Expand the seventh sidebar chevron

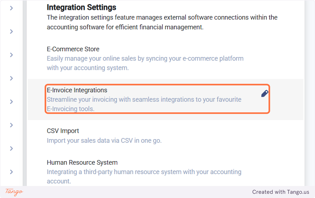pos(11,148)
